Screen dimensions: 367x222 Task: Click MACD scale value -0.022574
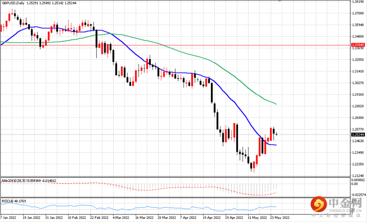coord(358,195)
